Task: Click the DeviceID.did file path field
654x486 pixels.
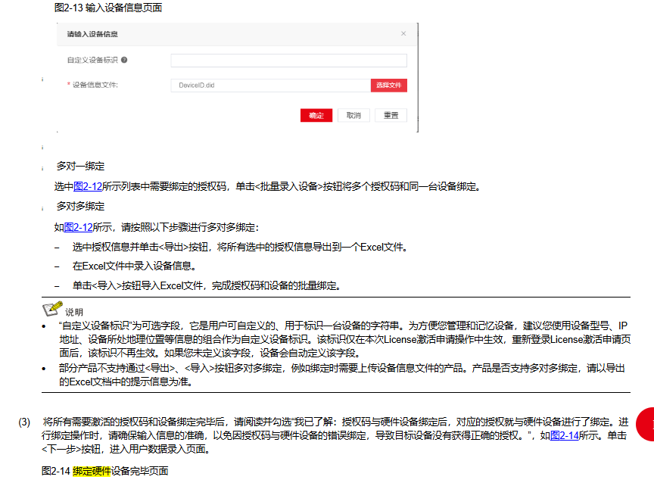Action: [x=270, y=86]
